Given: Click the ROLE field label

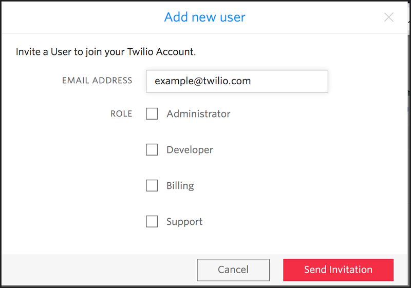Looking at the screenshot, I should 121,113.
